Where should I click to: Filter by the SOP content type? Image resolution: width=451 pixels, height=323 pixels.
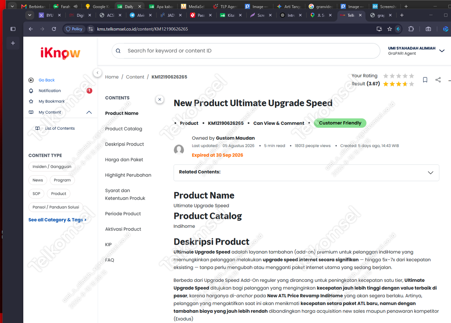click(37, 194)
